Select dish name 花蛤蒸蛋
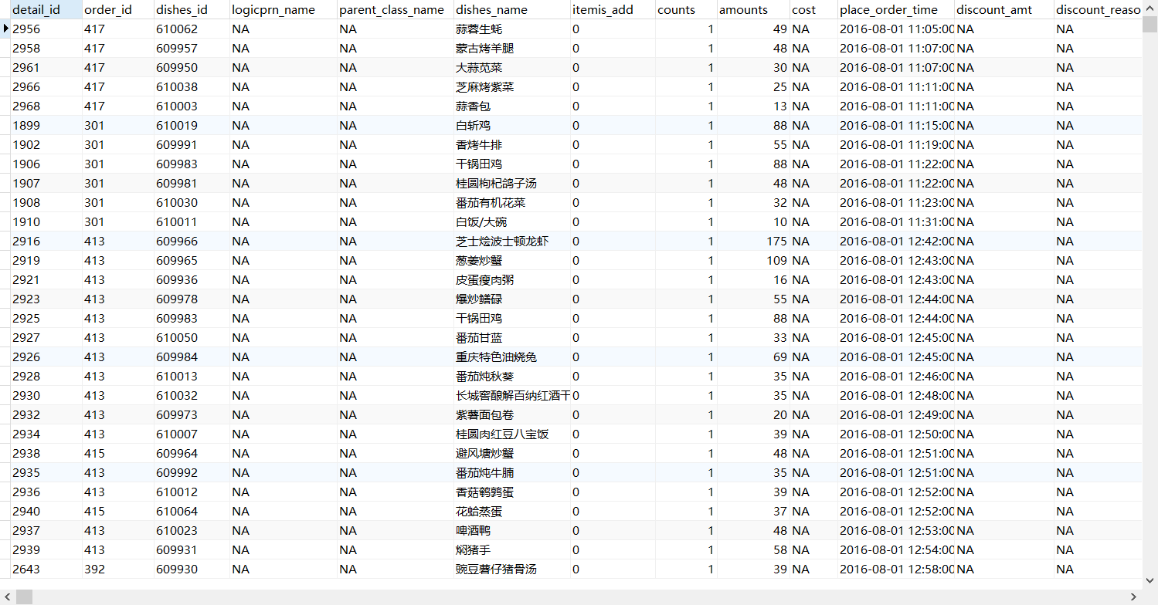 [479, 511]
